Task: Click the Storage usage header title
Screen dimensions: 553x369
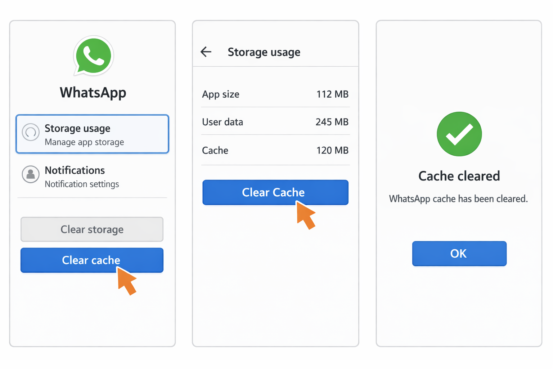Action: [264, 52]
